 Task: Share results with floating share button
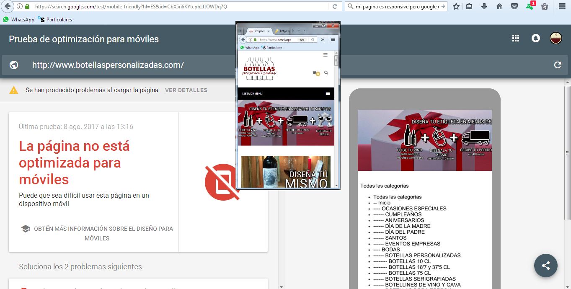click(546, 265)
